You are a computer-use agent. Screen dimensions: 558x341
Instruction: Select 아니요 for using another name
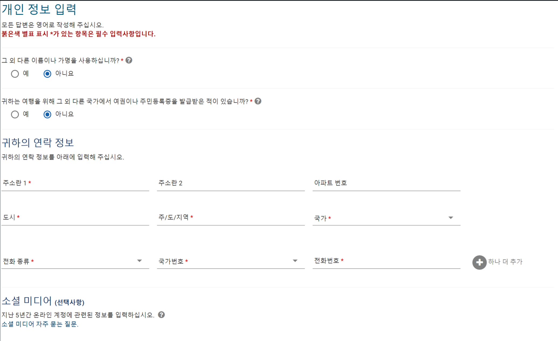pos(47,74)
